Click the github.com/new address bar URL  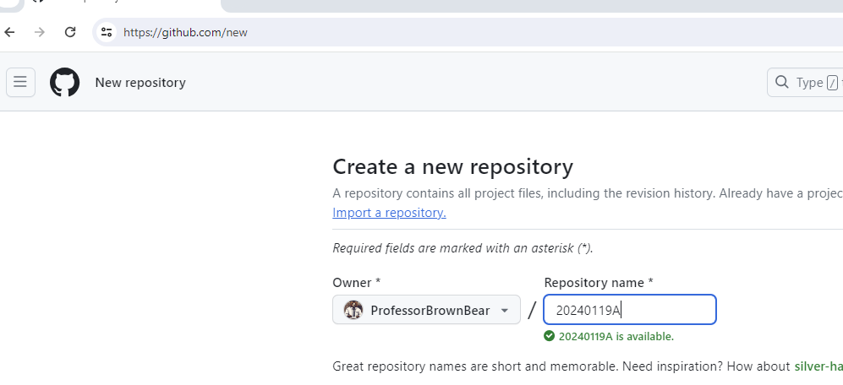point(185,32)
